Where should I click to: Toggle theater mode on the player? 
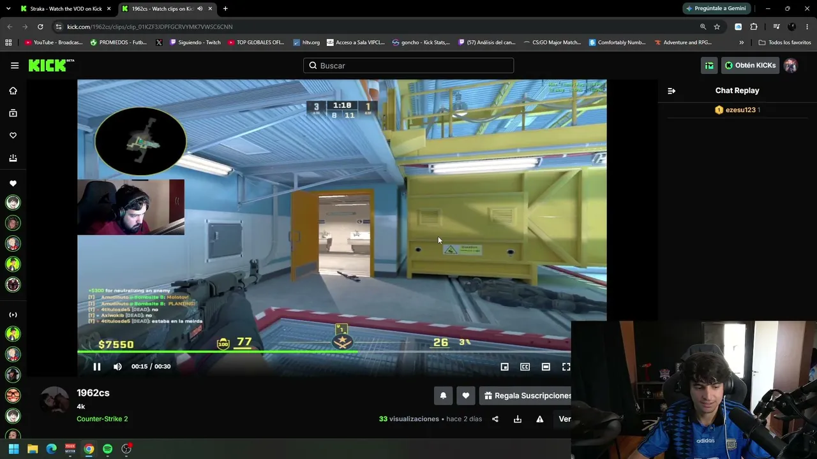click(546, 367)
